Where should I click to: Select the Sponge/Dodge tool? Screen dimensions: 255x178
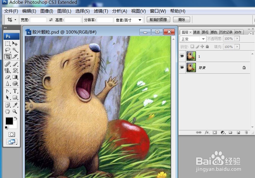15,83
